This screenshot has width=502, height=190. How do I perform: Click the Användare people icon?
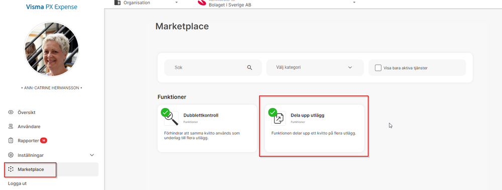tap(11, 127)
